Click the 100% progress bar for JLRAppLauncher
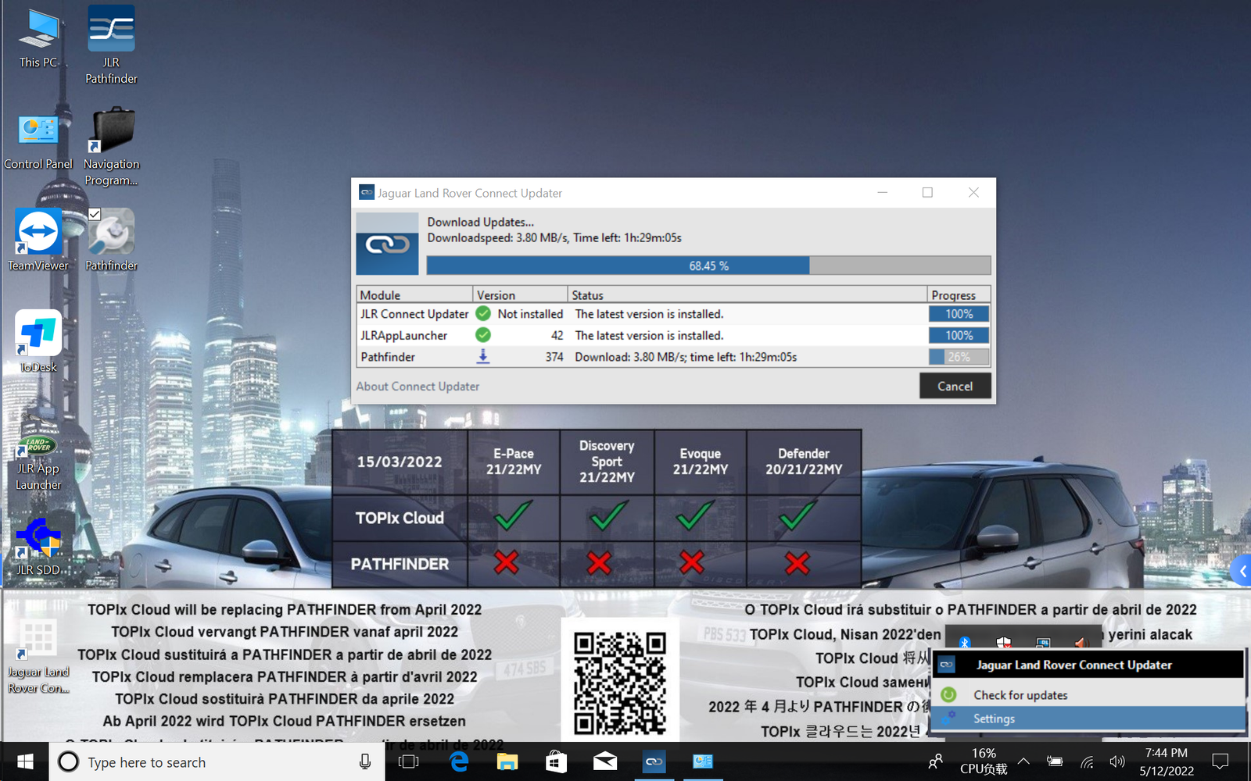 pos(959,335)
